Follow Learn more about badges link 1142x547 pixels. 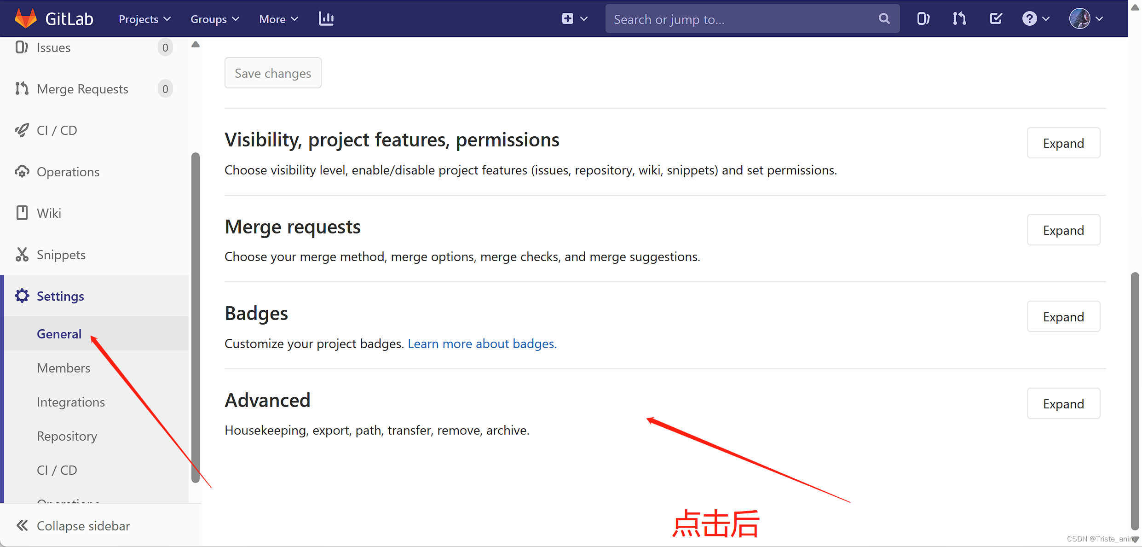(482, 343)
